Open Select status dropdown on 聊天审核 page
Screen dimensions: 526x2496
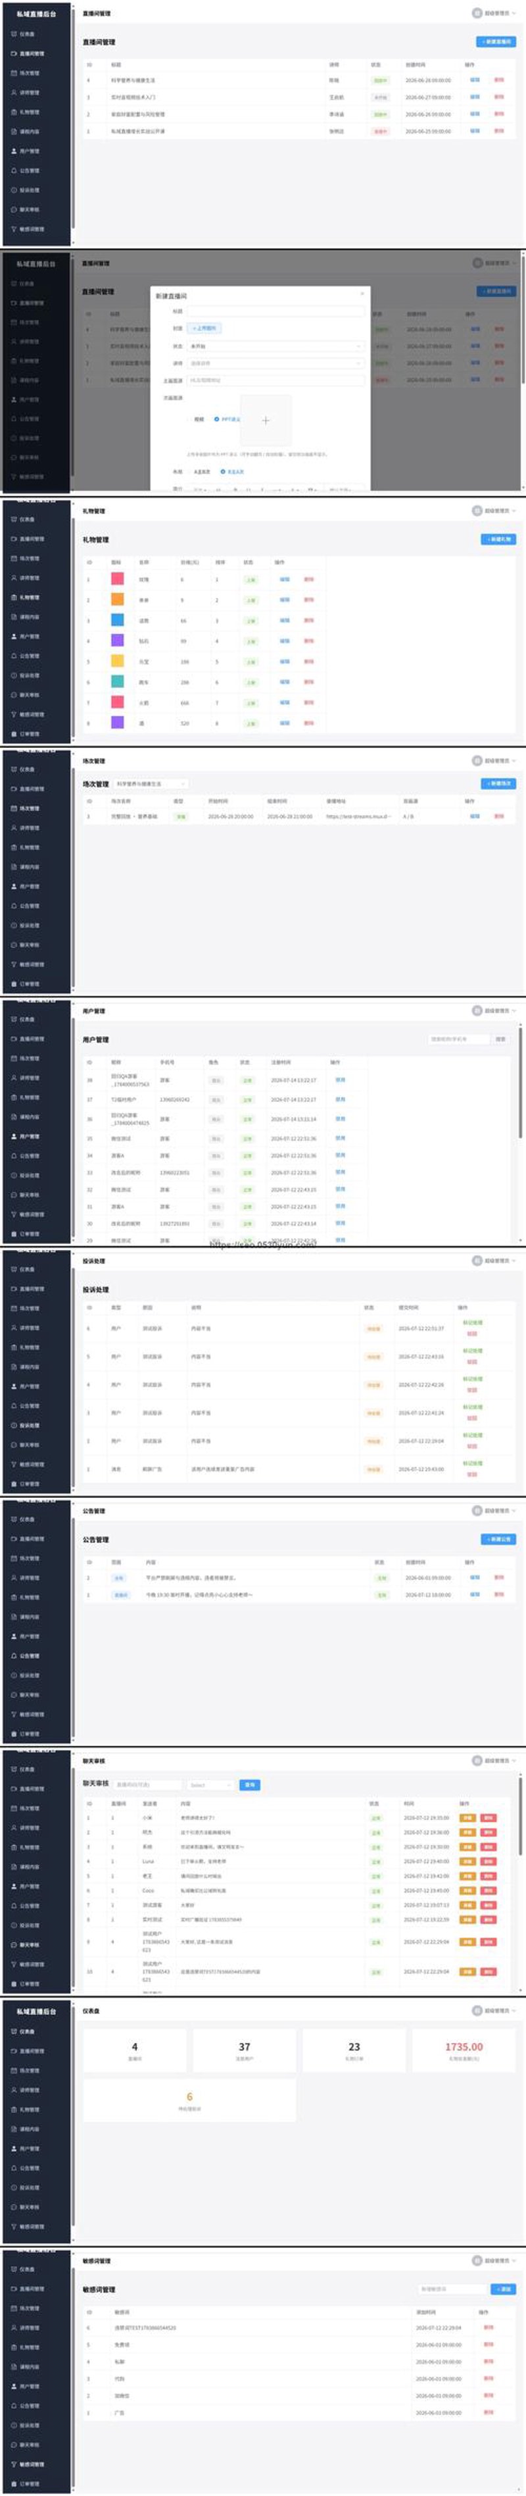tap(210, 1785)
